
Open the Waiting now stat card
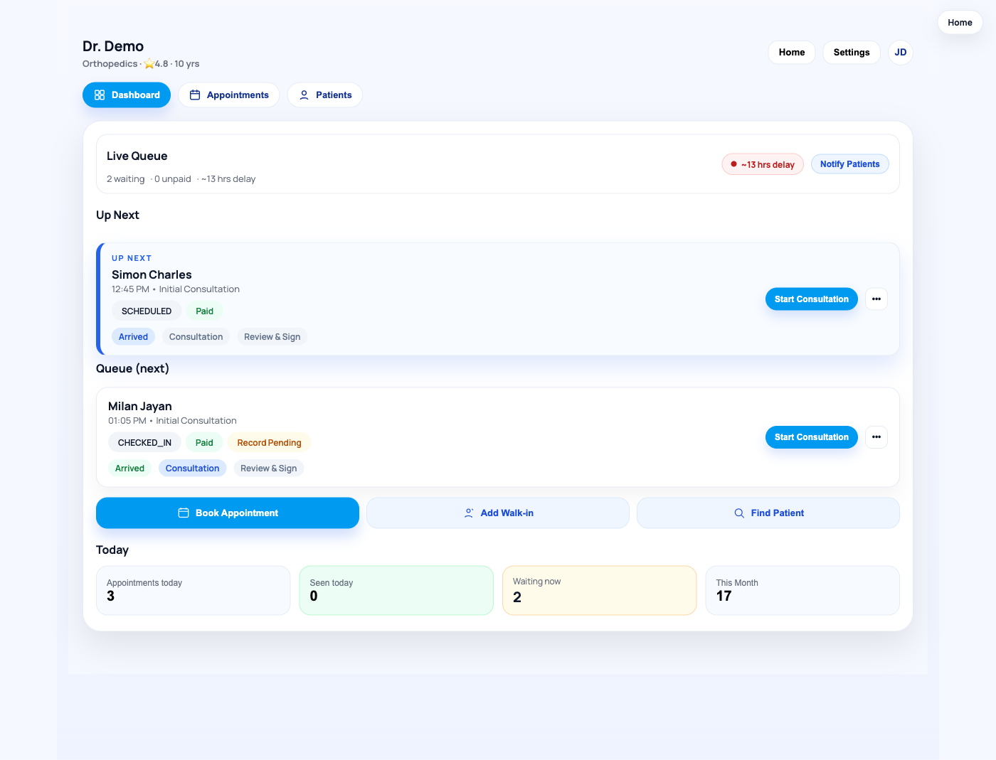(599, 590)
